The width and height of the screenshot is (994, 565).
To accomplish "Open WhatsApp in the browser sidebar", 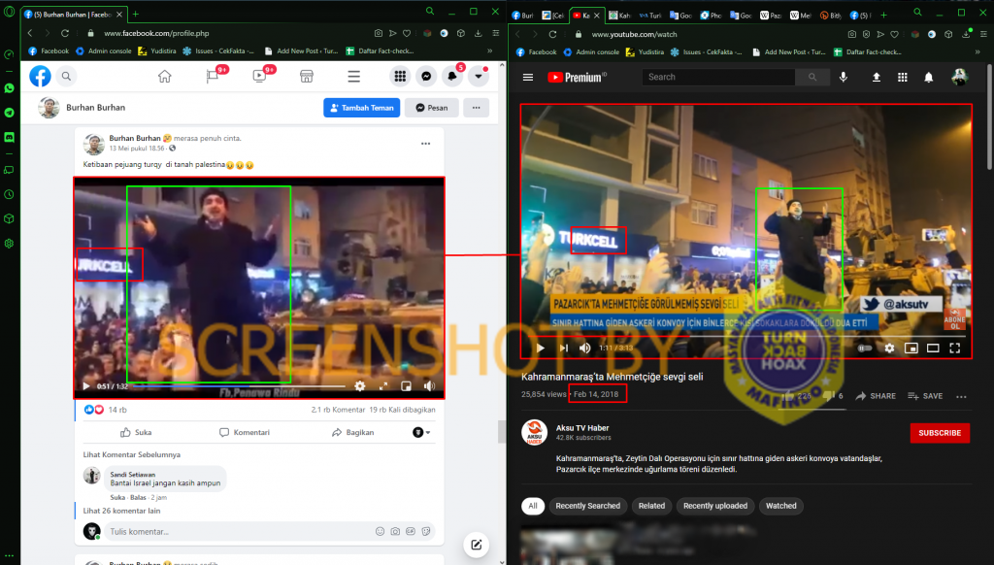I will coord(9,88).
